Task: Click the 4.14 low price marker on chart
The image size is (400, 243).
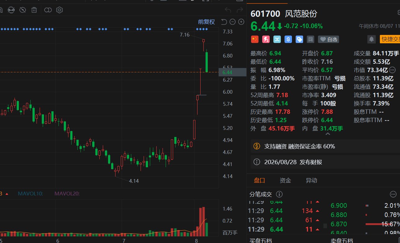Action: pyautogui.click(x=134, y=181)
